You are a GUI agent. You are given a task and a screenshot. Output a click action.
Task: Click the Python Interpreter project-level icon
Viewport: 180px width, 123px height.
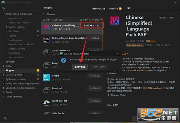pos(38,79)
